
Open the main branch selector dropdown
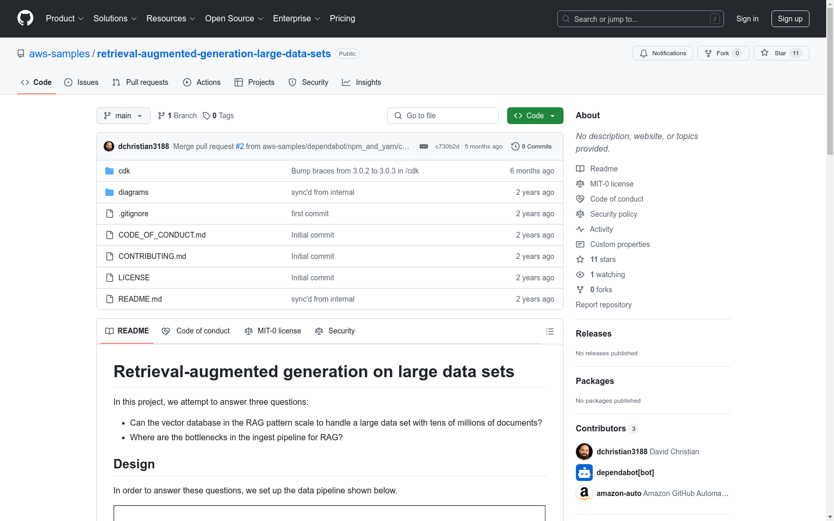[x=124, y=116]
